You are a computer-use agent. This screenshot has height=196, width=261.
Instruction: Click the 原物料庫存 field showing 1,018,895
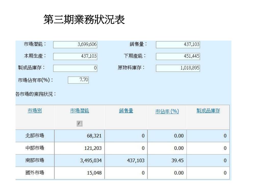178,68
